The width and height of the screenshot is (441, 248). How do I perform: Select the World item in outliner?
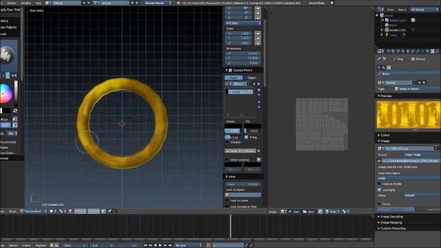393,25
